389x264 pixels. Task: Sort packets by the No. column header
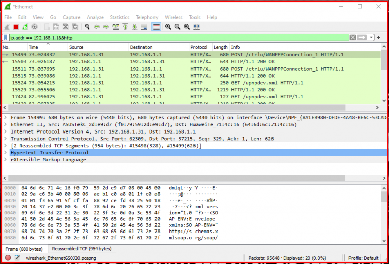(15, 47)
